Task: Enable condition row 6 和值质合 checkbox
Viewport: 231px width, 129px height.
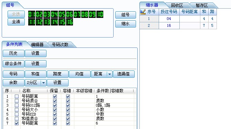Action: pyautogui.click(x=17, y=119)
